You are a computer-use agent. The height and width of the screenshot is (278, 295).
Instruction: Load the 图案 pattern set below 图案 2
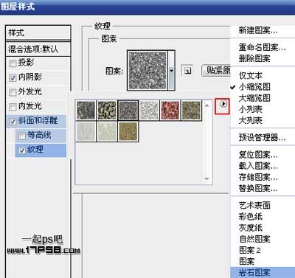pyautogui.click(x=246, y=261)
